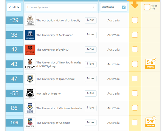The width and height of the screenshot is (163, 131).
Task: Tick compare checkbox for University of Adelaide
Action: coord(135,123)
